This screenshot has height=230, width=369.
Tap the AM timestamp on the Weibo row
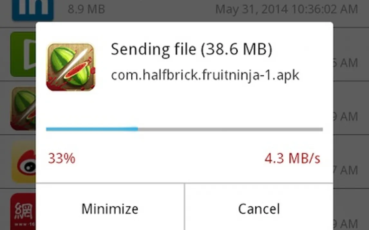click(346, 170)
